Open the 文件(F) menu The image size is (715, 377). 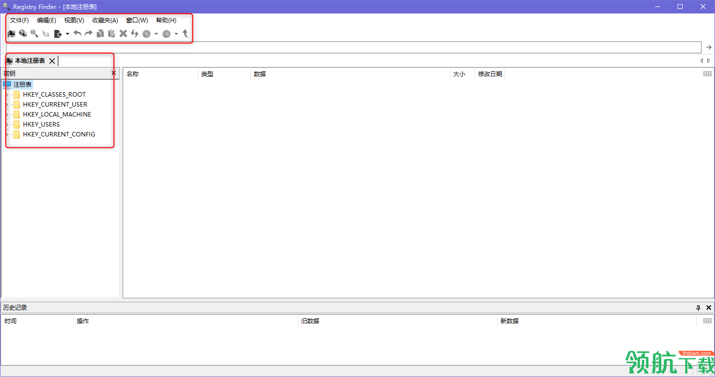[19, 20]
